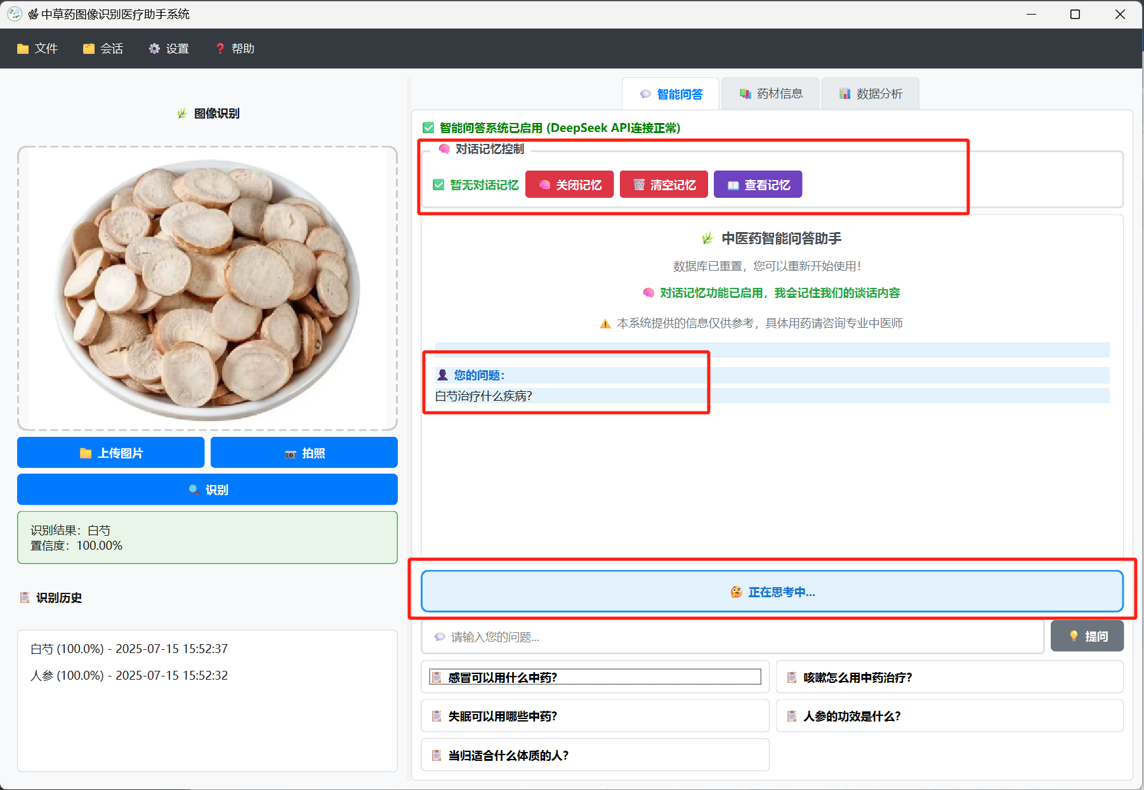Open the 设置 menu

click(x=169, y=49)
